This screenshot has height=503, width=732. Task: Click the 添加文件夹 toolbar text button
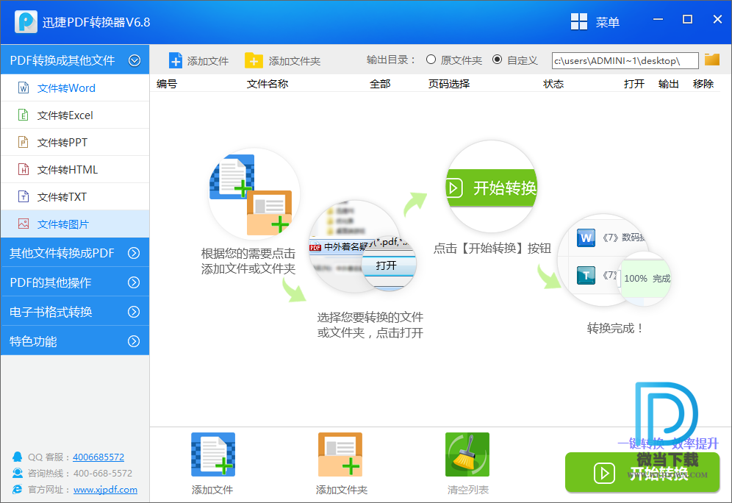coord(295,61)
